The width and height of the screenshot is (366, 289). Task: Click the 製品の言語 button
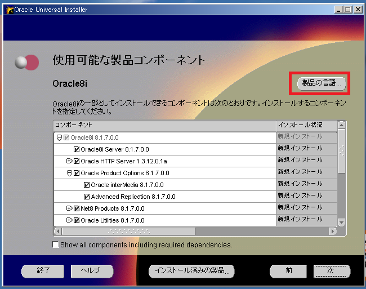click(x=321, y=83)
